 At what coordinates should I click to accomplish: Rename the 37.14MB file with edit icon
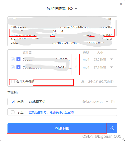click(75, 67)
